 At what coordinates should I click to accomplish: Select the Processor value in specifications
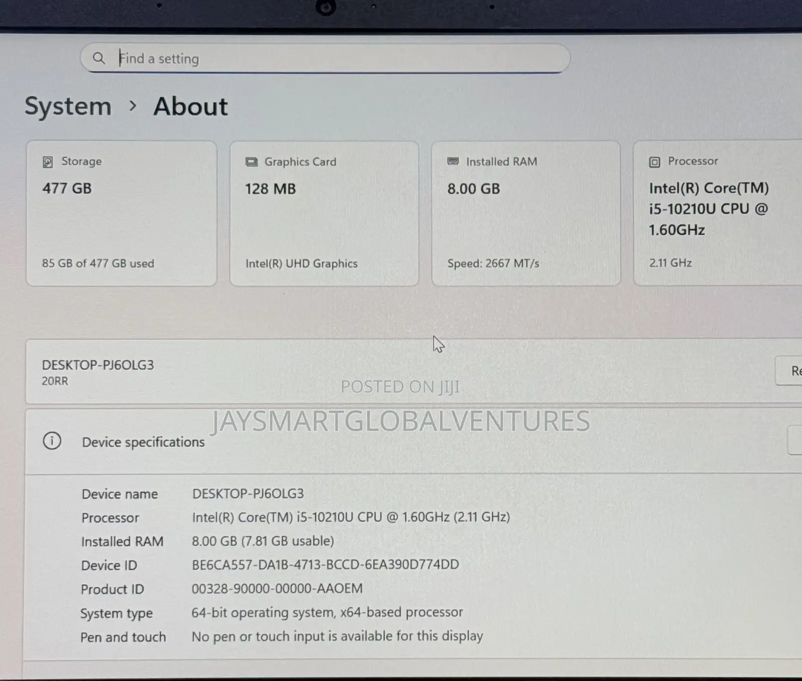pyautogui.click(x=351, y=517)
